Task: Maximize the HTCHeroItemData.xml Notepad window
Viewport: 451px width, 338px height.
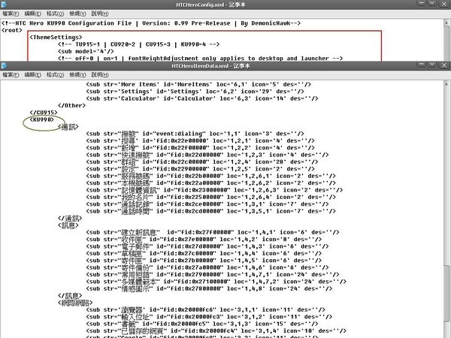Action: coord(432,65)
